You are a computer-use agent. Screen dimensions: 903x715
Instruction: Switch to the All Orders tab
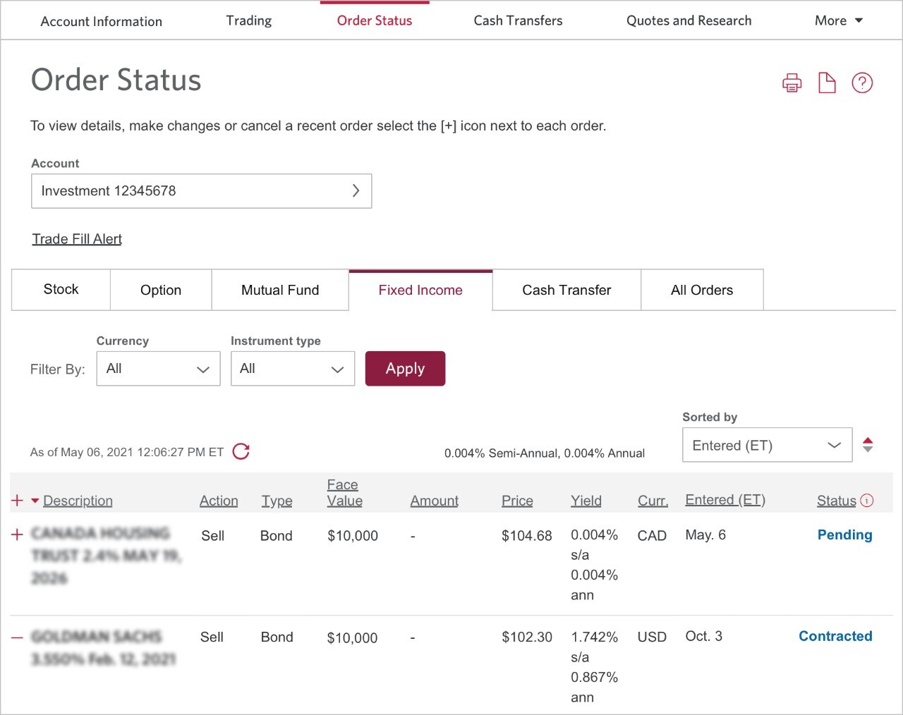pyautogui.click(x=702, y=290)
